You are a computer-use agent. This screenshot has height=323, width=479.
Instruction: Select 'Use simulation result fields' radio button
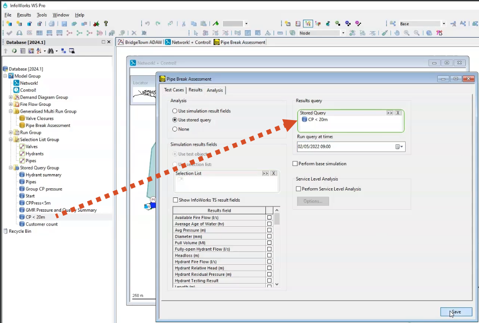175,111
